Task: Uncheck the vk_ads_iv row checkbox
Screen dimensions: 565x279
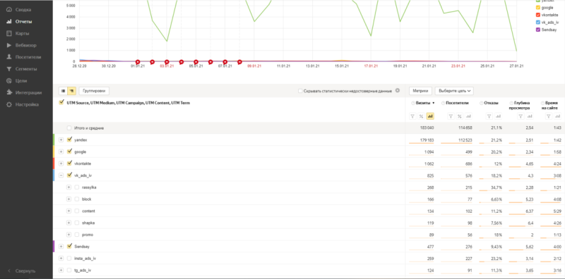Action: pyautogui.click(x=69, y=175)
